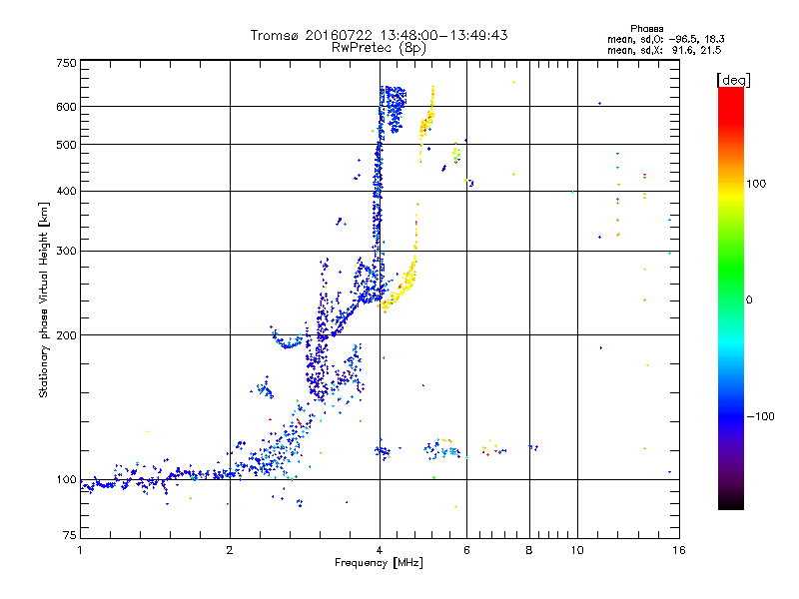Click the y-axis tick label '600'

pos(67,107)
